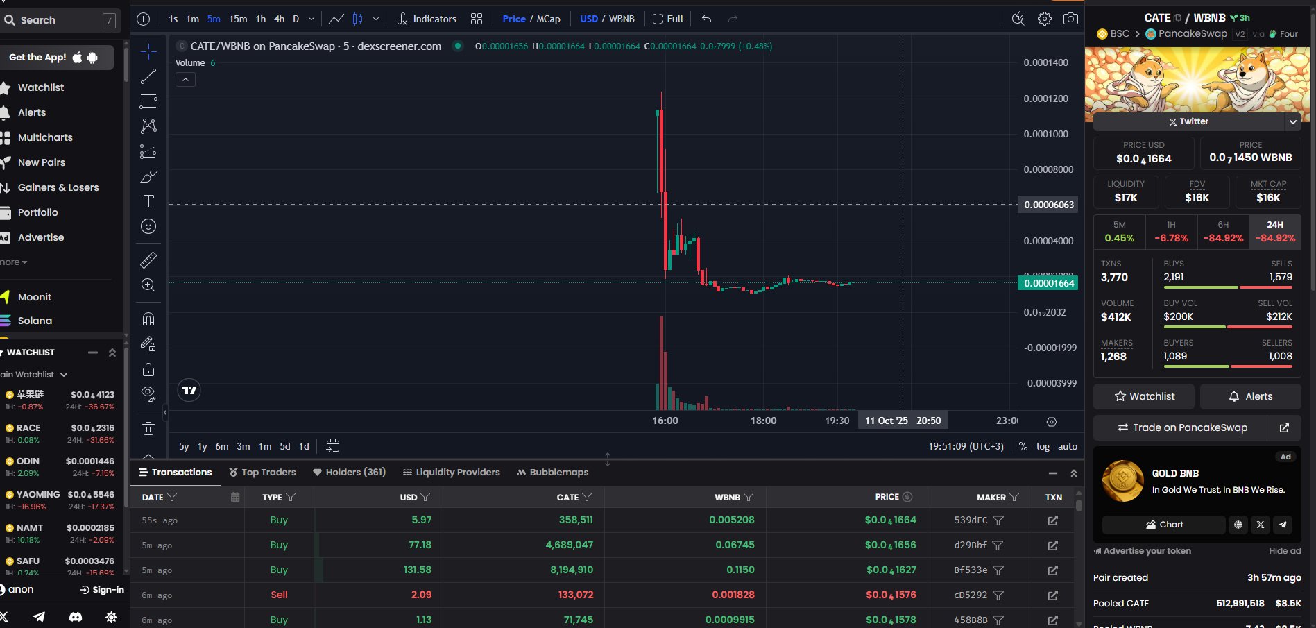This screenshot has height=628, width=1316.
Task: Switch to the Top Traders tab
Action: (x=262, y=472)
